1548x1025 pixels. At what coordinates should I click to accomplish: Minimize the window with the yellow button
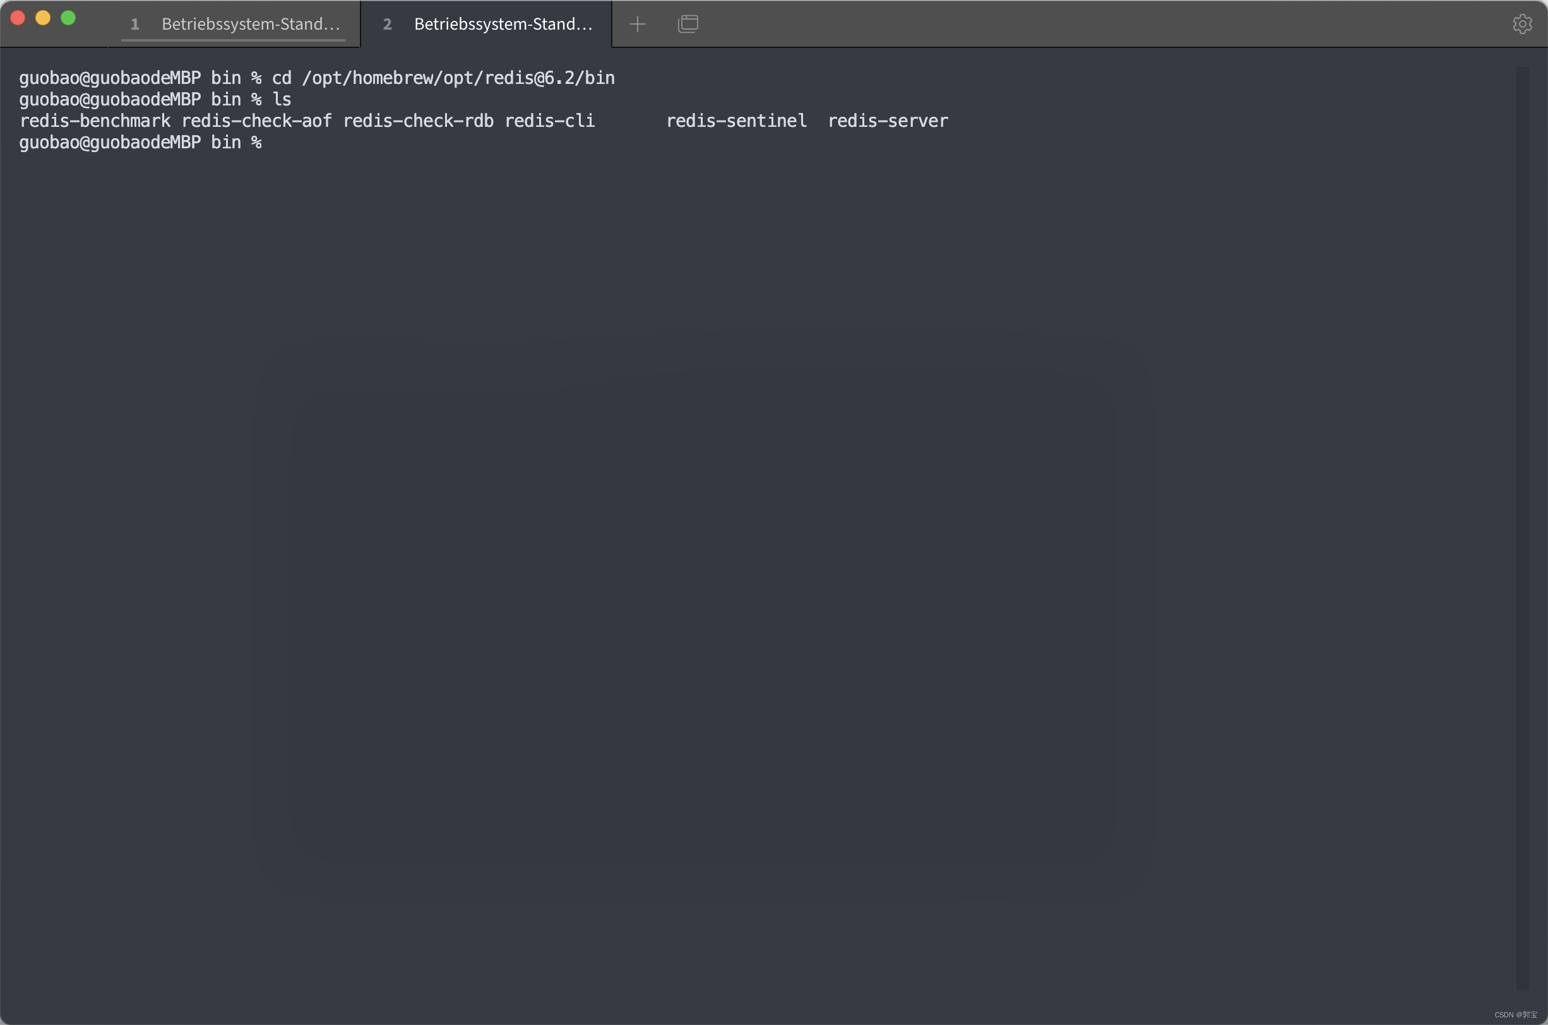click(x=43, y=18)
